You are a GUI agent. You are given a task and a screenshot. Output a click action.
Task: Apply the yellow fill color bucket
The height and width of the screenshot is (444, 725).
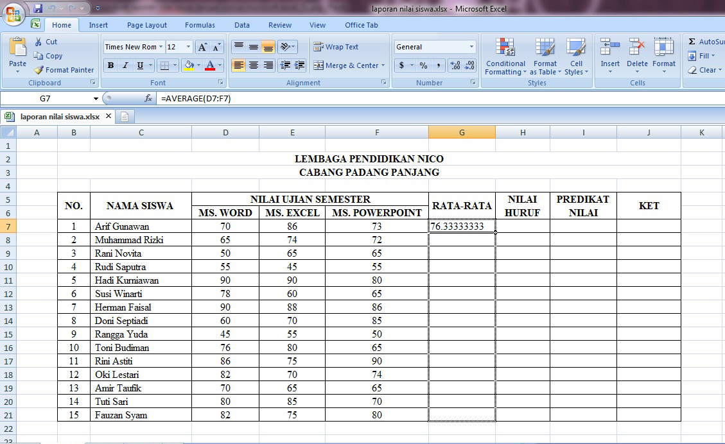[189, 65]
